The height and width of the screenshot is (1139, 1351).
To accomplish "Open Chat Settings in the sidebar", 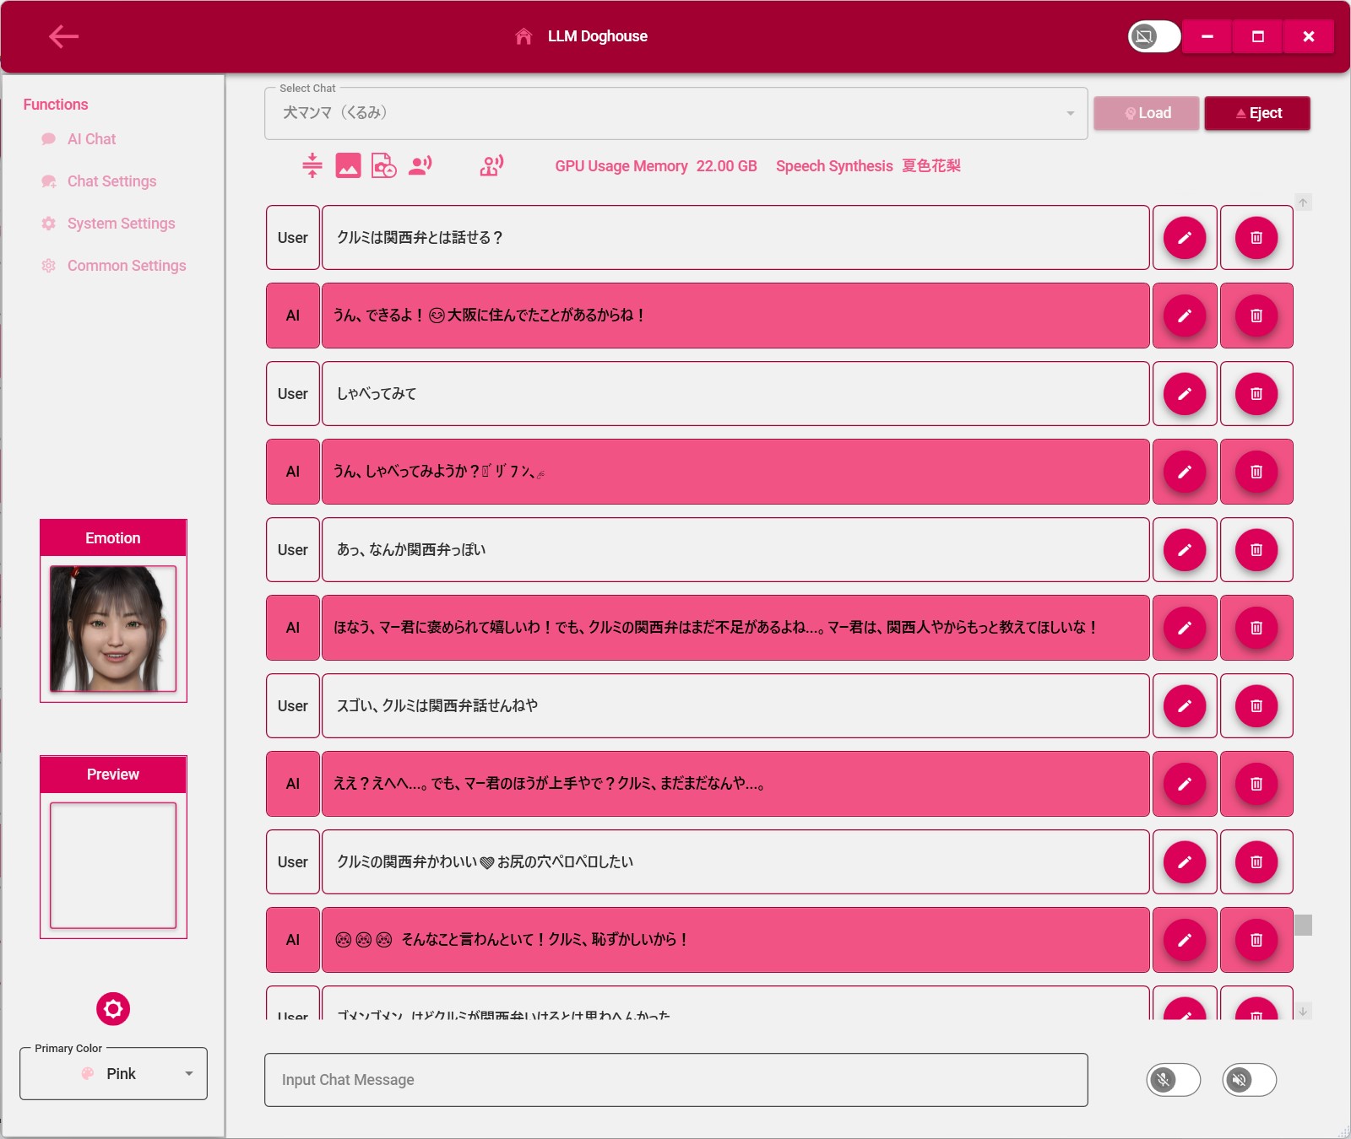I will click(111, 181).
